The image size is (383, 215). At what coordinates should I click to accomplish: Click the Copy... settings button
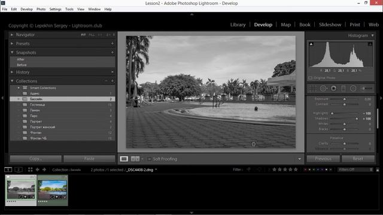pyautogui.click(x=36, y=159)
